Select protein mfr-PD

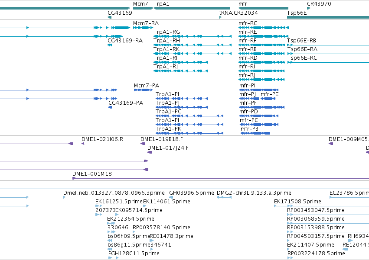248,112
